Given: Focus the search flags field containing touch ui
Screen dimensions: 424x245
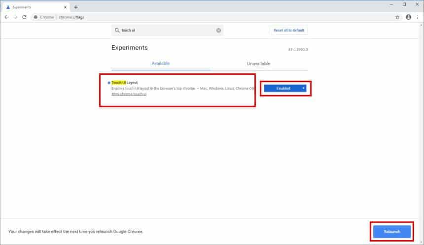Looking at the screenshot, I should (167, 30).
